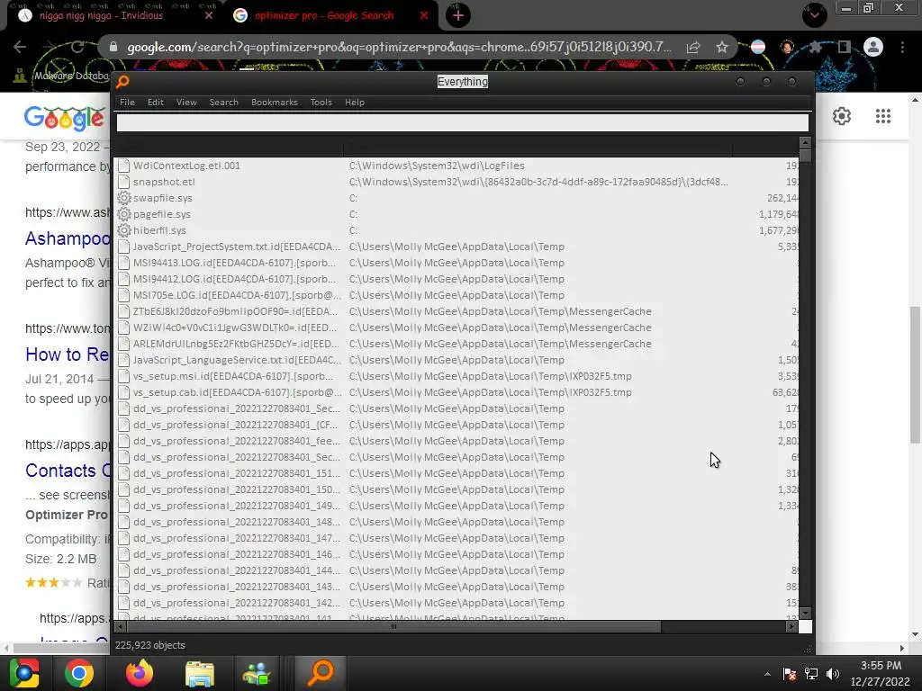Go back in Chrome

point(20,47)
